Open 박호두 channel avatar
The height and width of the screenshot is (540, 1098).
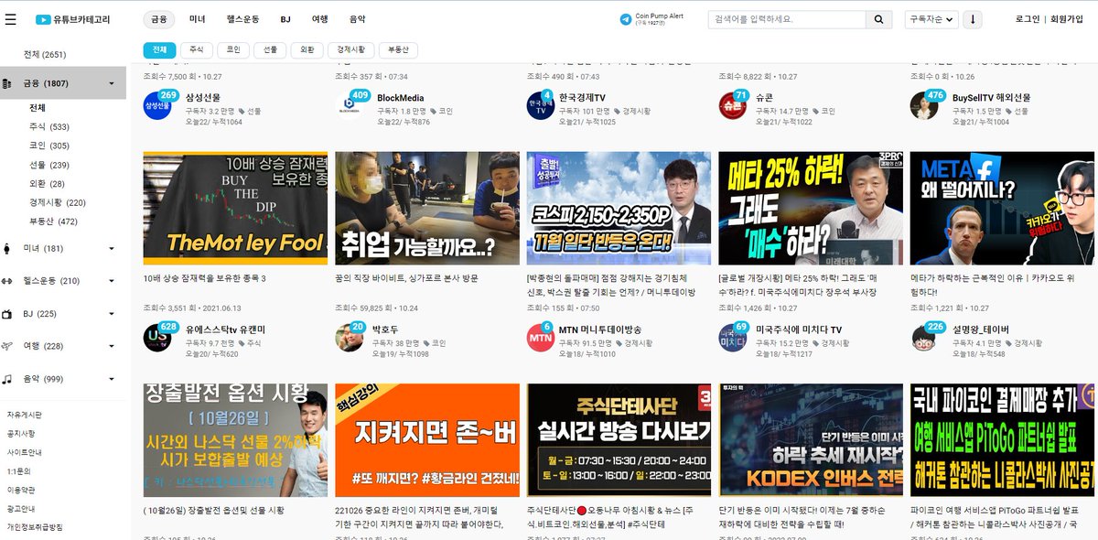pyautogui.click(x=350, y=338)
